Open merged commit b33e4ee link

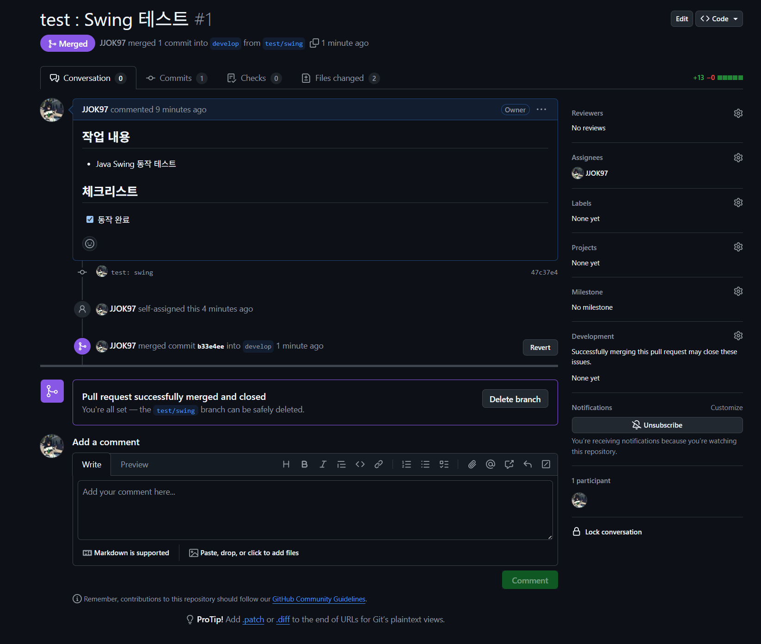(211, 346)
